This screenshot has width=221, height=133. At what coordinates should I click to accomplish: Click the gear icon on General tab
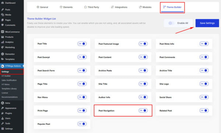click(38, 7)
